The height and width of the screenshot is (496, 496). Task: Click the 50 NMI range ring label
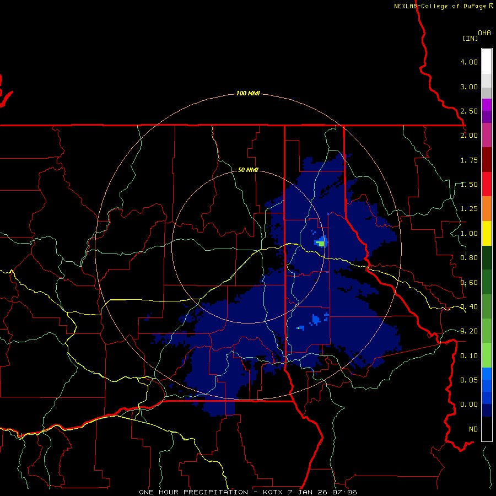coord(248,170)
